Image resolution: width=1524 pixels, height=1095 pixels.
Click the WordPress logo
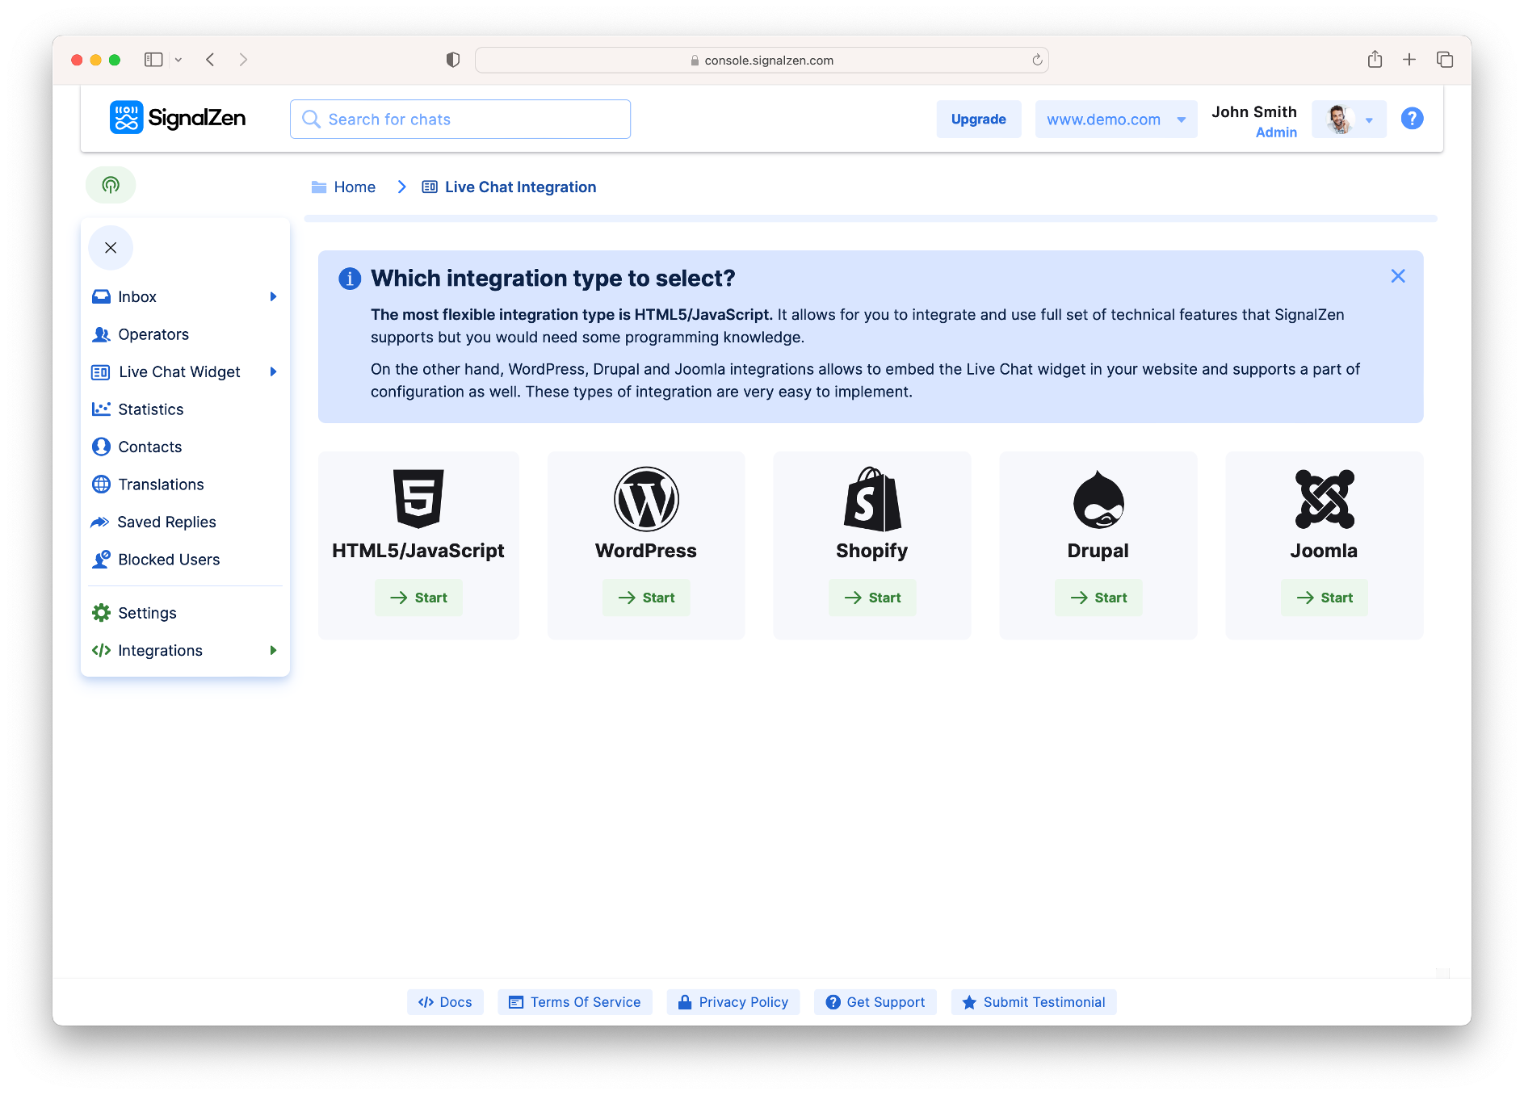pos(646,499)
